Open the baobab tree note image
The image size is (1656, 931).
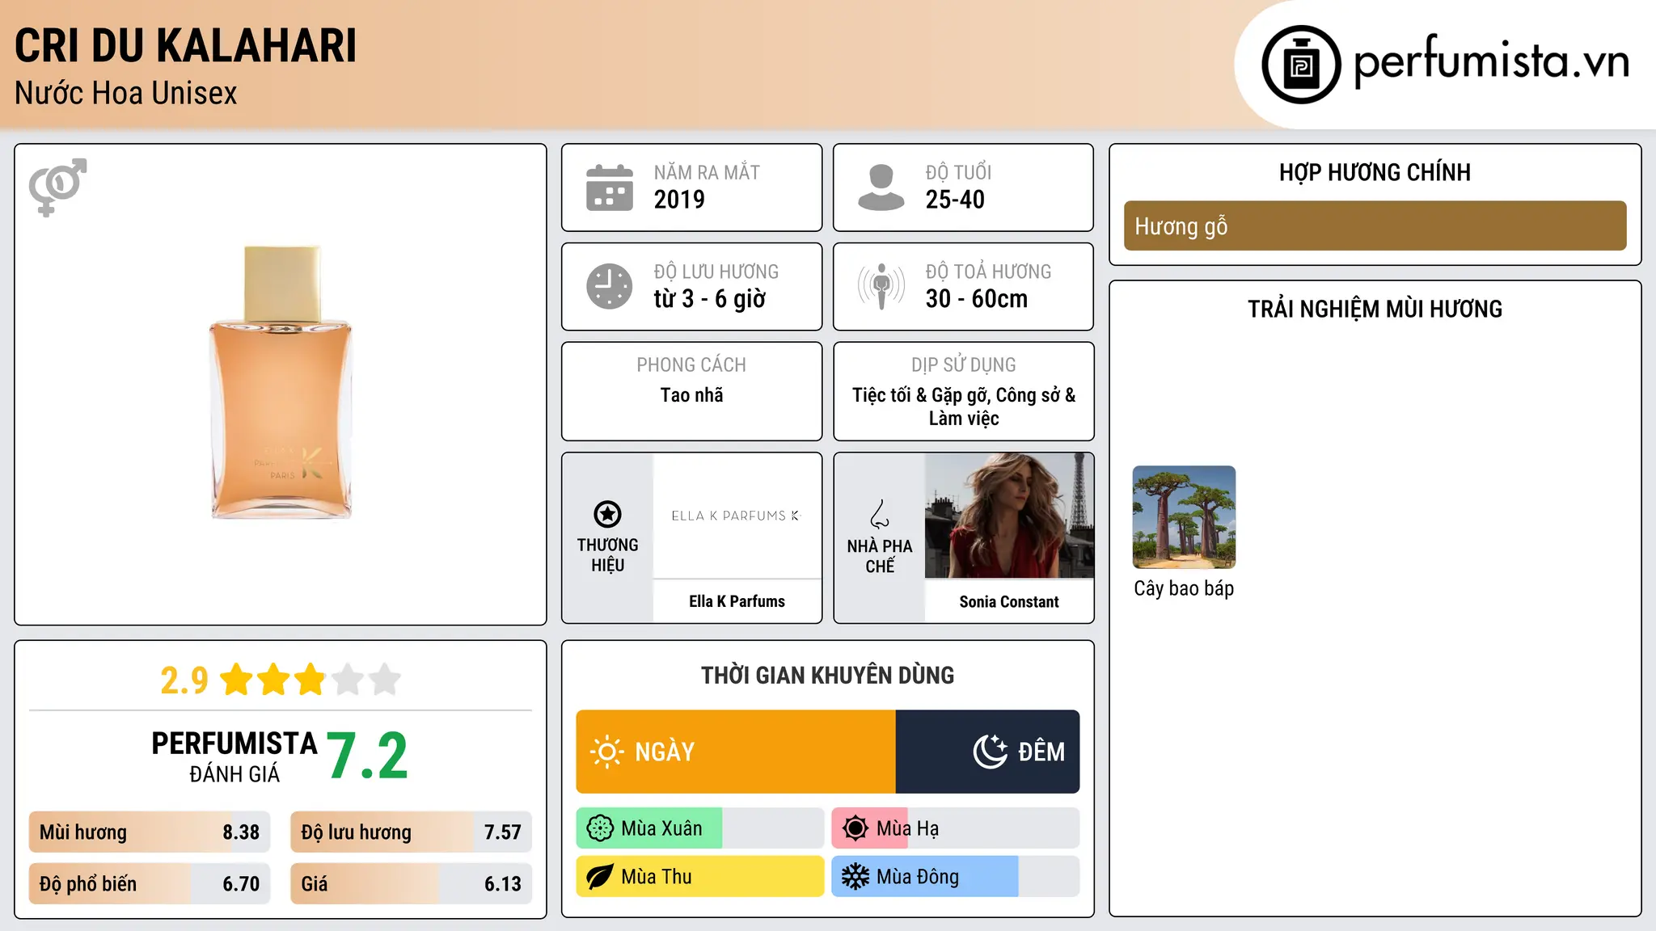tap(1185, 517)
